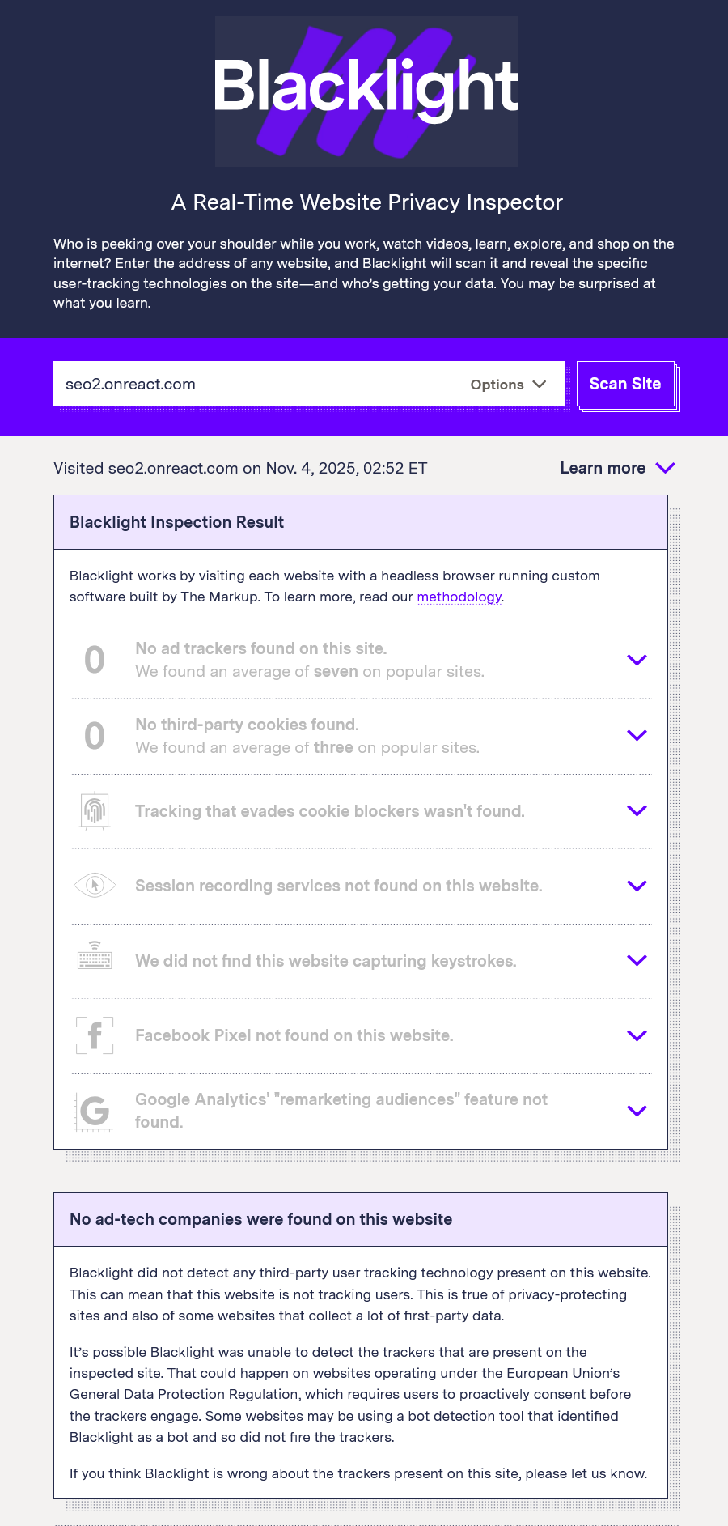Screen dimensions: 728x1526
Task: Click the Google Analytics G icon
Action: pyautogui.click(x=95, y=1111)
